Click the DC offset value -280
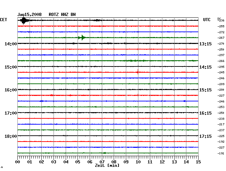 pyautogui.click(x=221, y=90)
